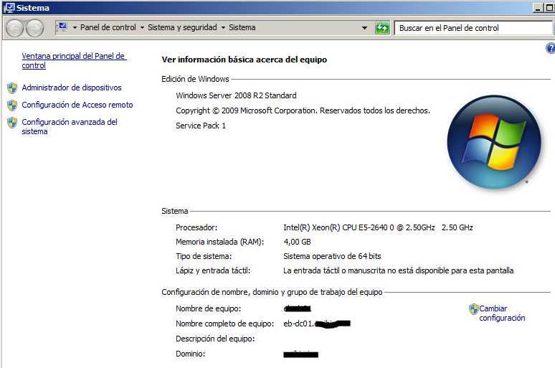555x368 pixels.
Task: Select Sistema breadcrumb item
Action: tap(242, 27)
